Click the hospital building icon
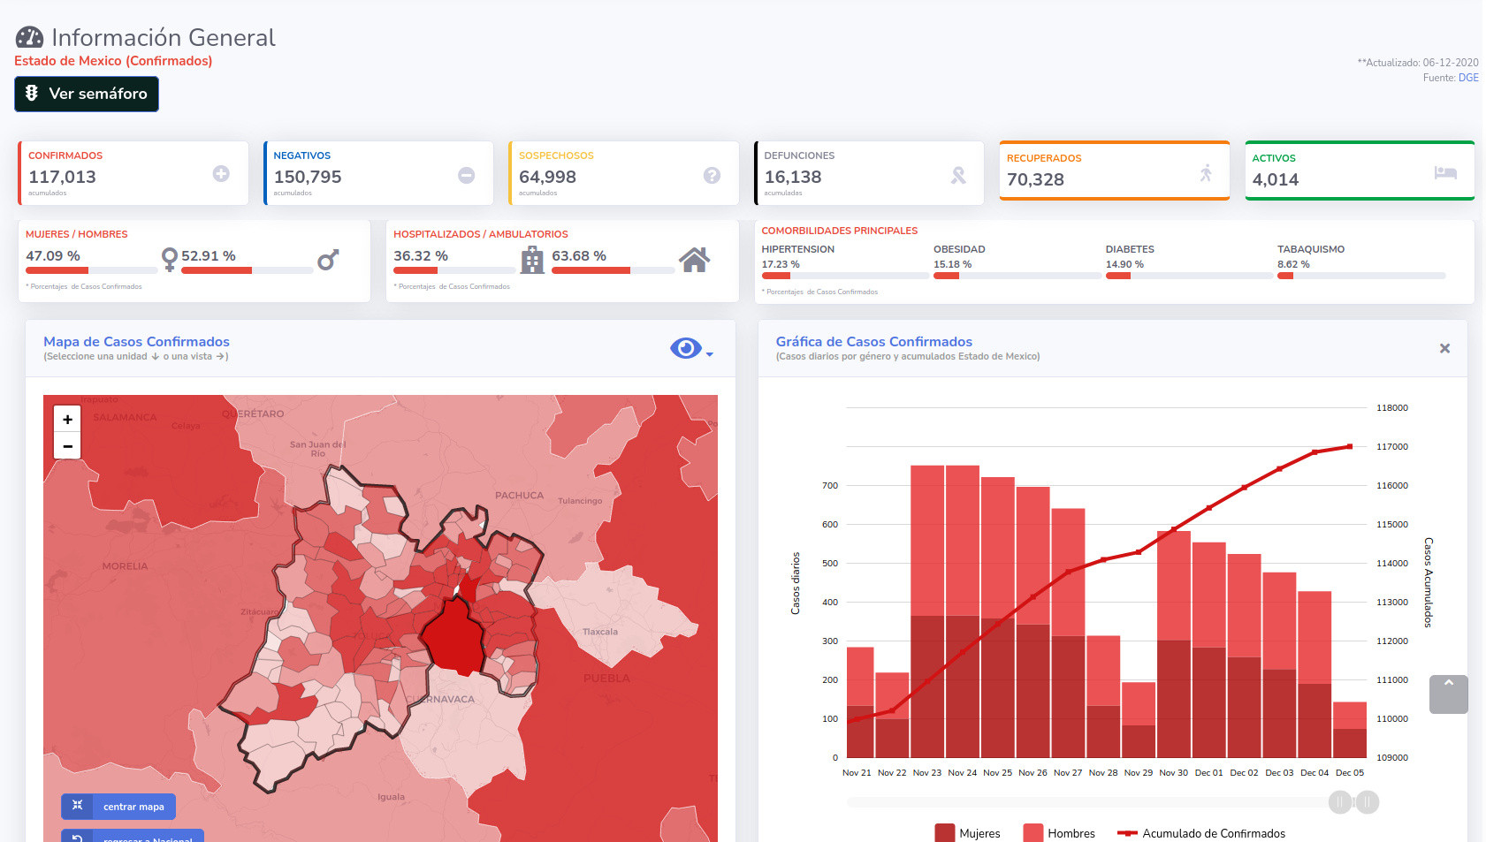 [532, 260]
